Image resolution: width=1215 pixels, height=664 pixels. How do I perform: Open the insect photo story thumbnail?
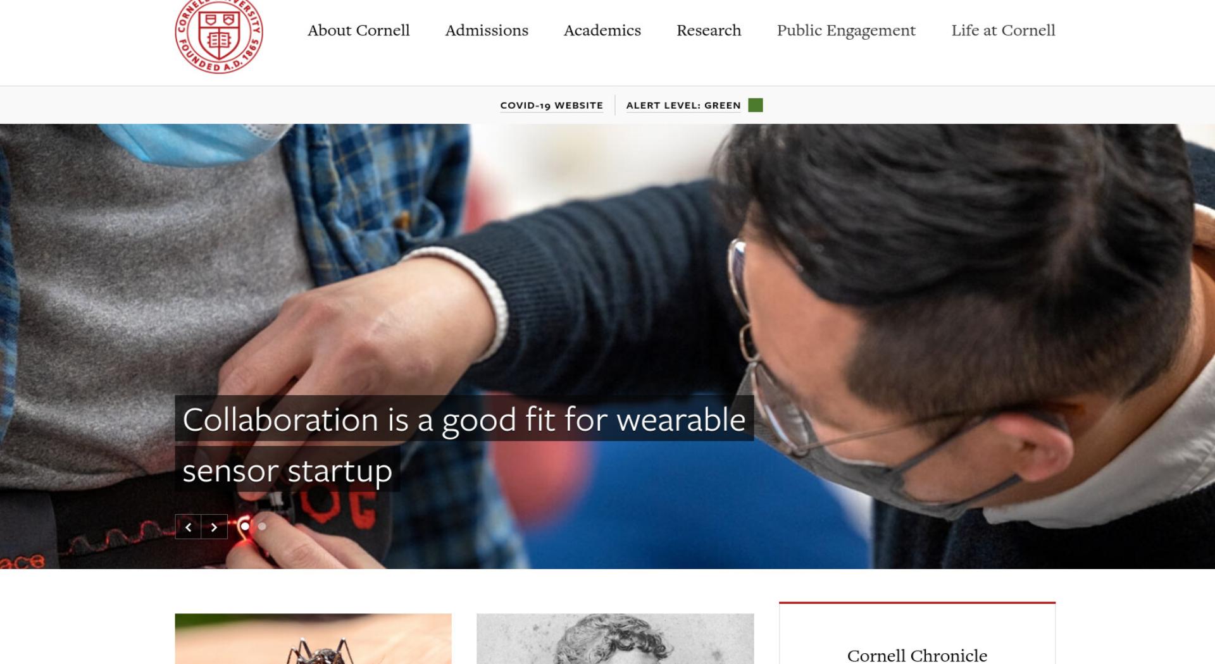313,639
